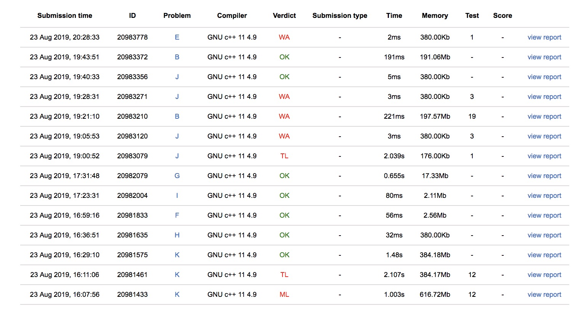
Task: Click the WA verdict for submission 20983120
Action: click(x=284, y=136)
